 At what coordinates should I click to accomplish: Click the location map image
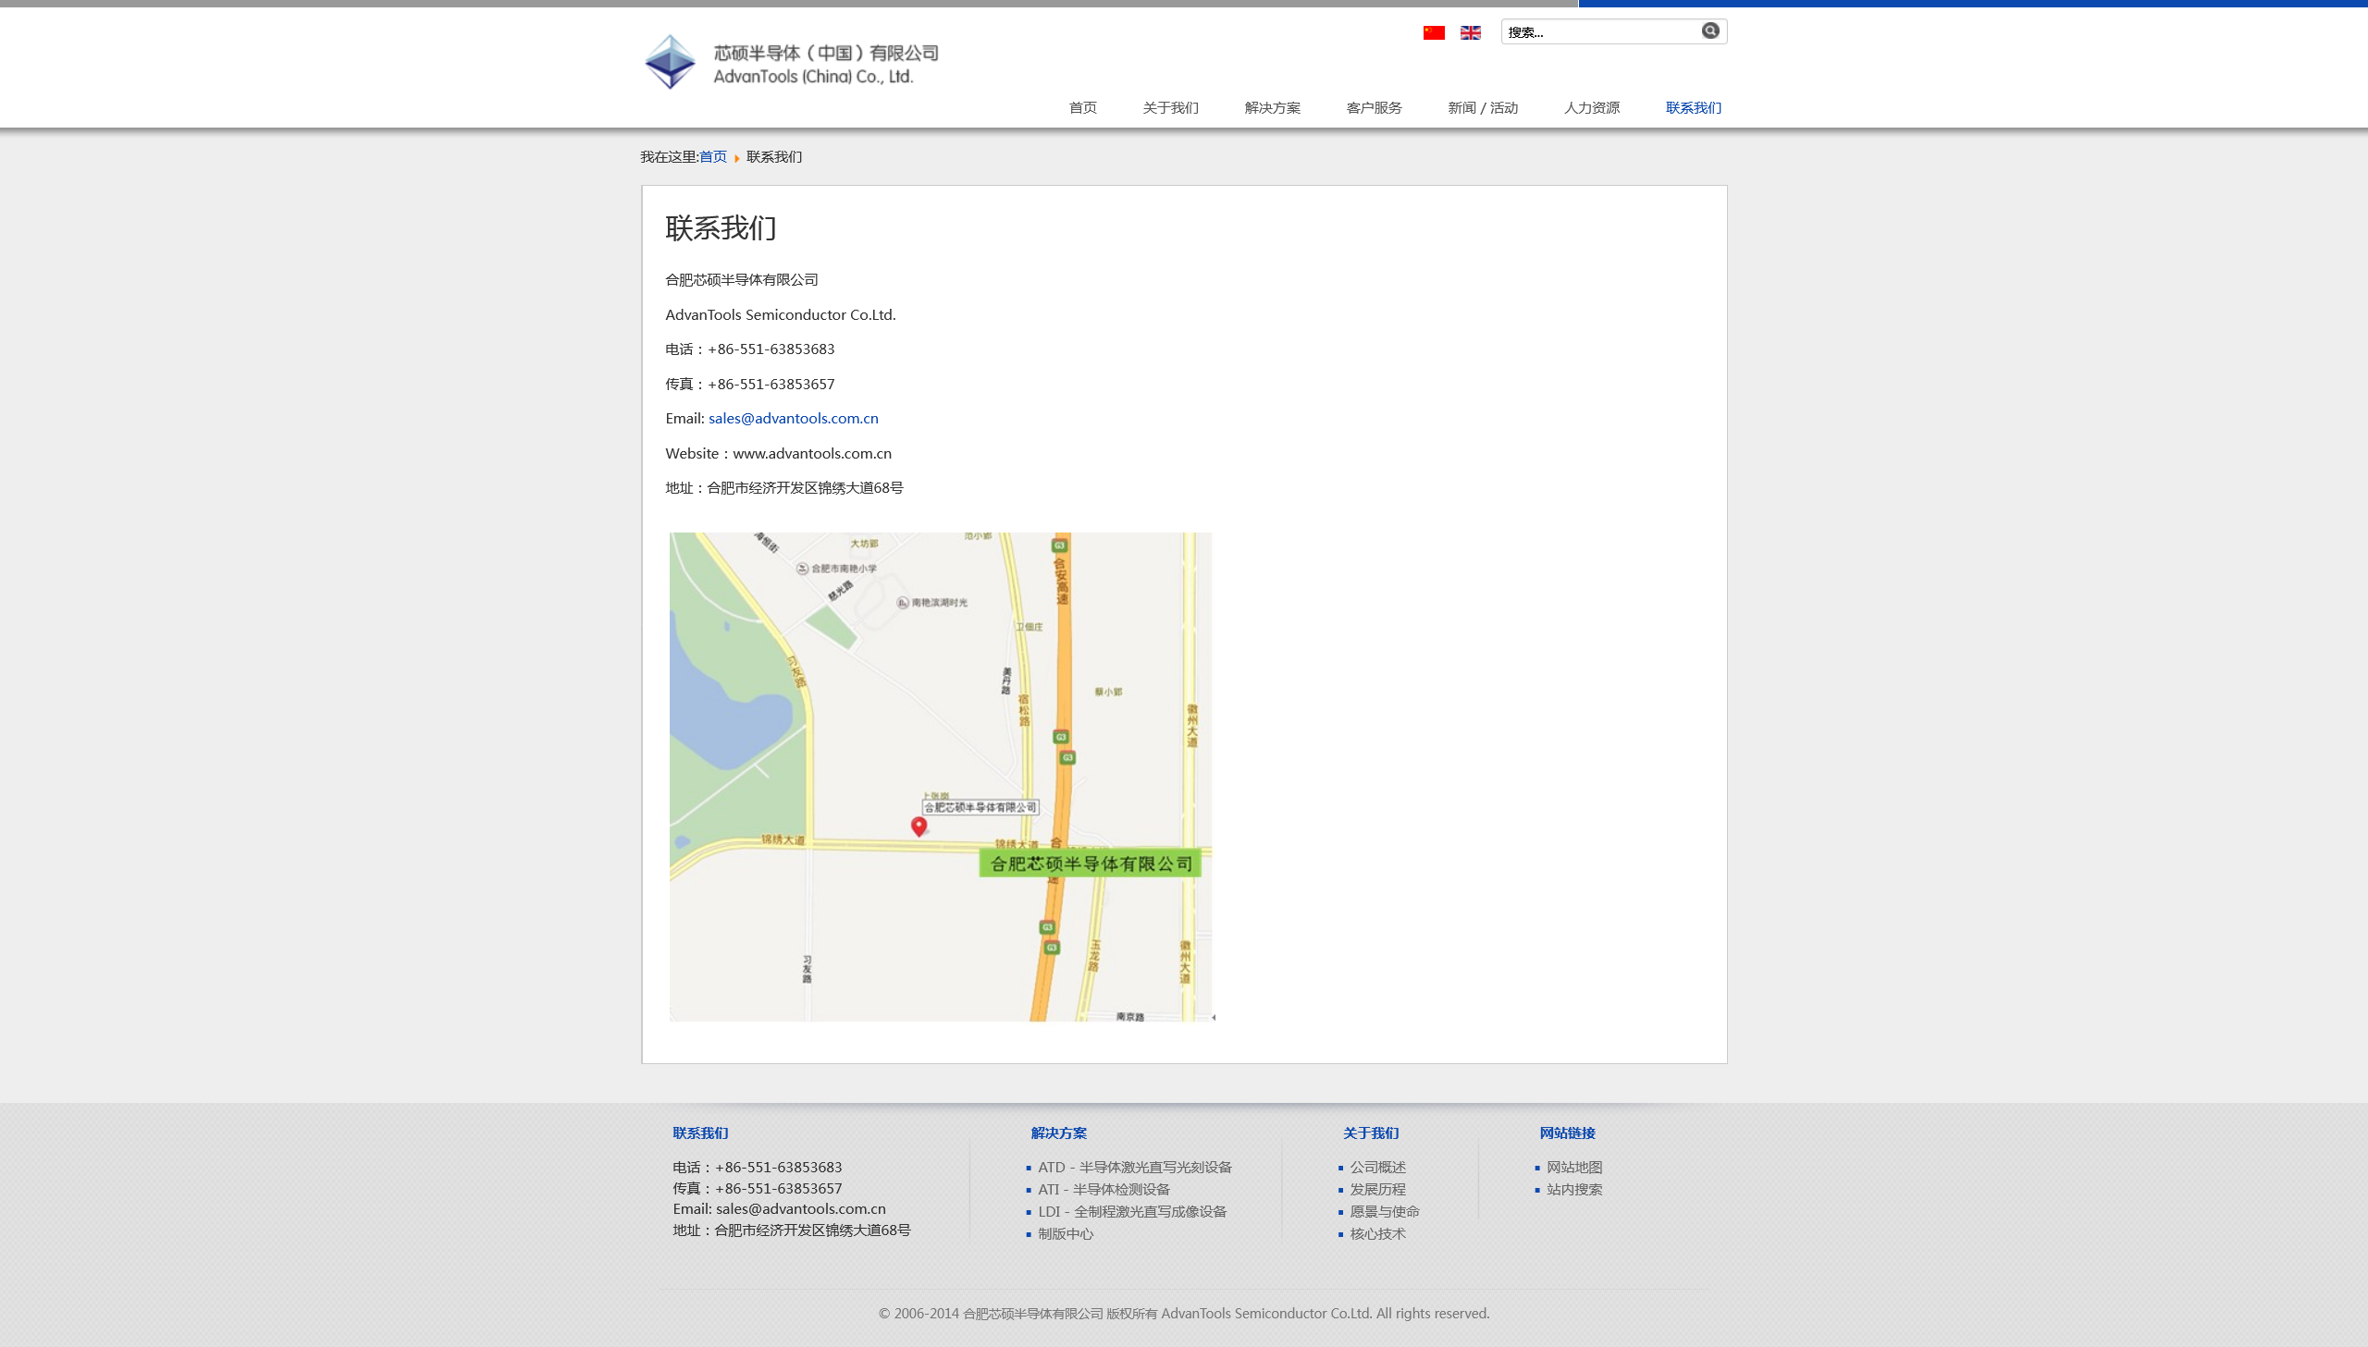point(941,777)
